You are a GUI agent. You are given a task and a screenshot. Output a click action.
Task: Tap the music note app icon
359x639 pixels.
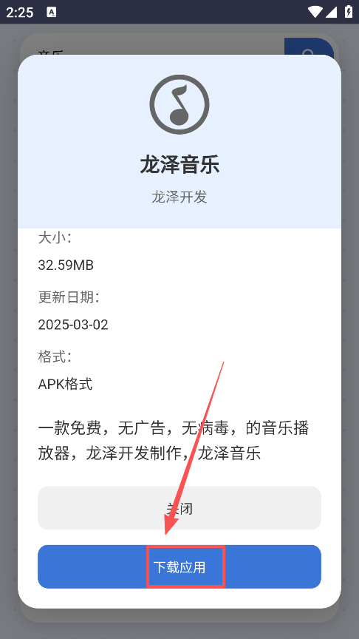179,105
